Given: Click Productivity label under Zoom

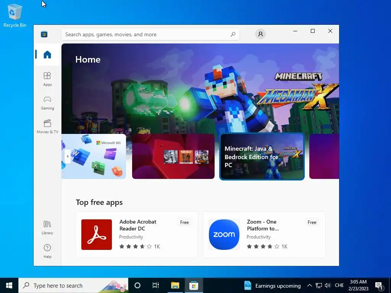Looking at the screenshot, I should coord(259,237).
